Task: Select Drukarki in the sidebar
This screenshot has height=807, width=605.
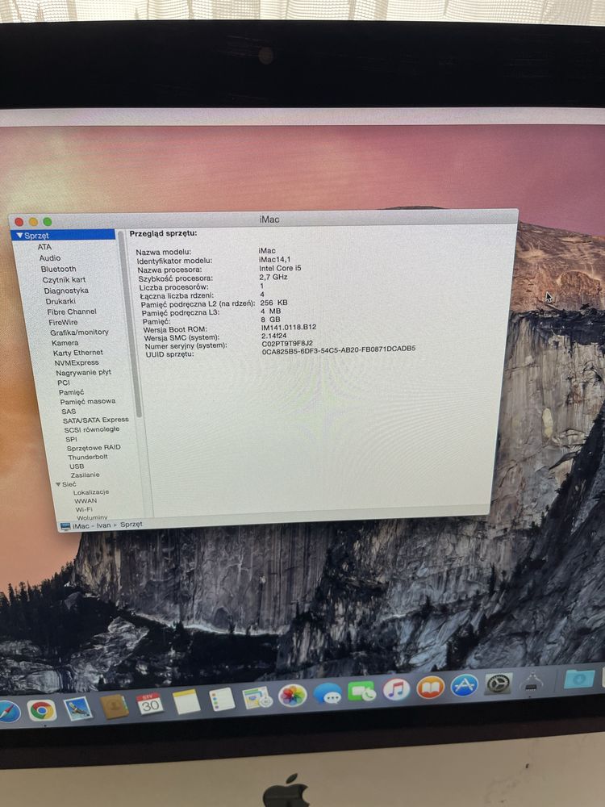Action: coord(60,301)
